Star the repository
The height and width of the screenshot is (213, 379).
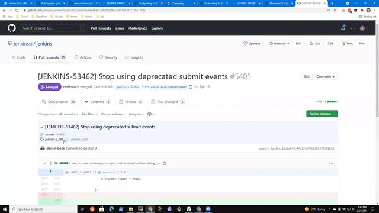point(315,43)
